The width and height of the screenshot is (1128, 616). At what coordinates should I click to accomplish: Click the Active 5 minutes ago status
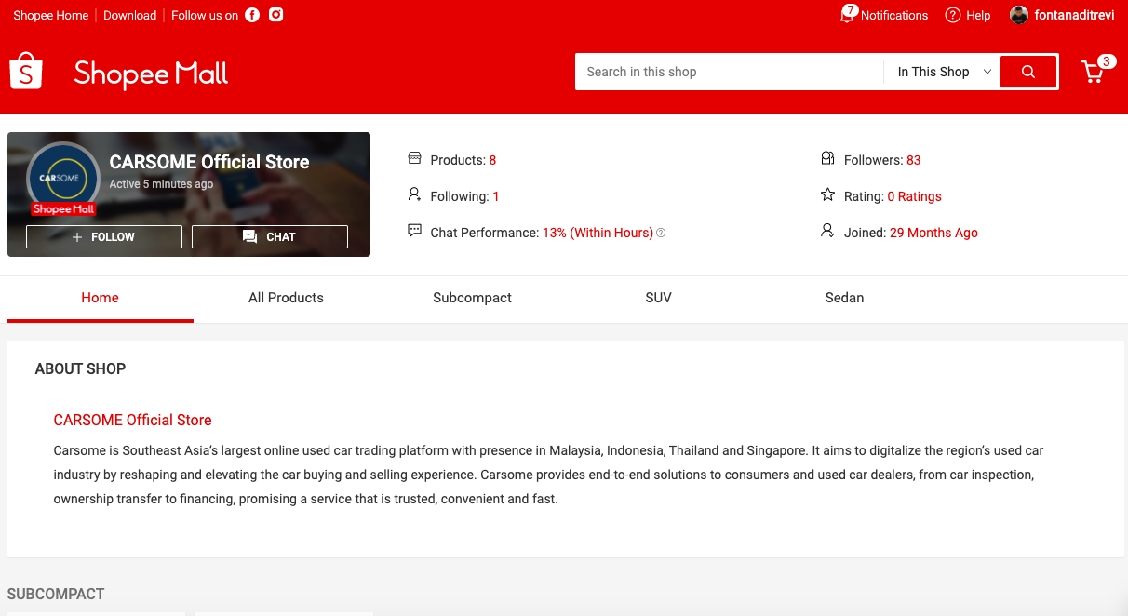161,184
